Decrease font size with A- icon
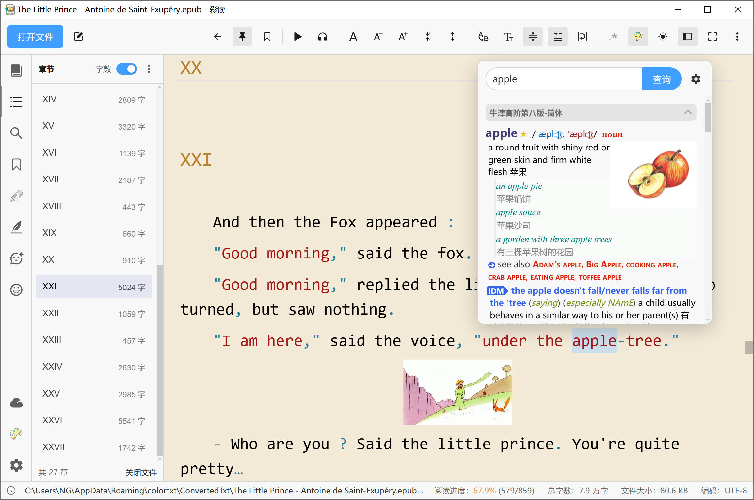 tap(378, 37)
